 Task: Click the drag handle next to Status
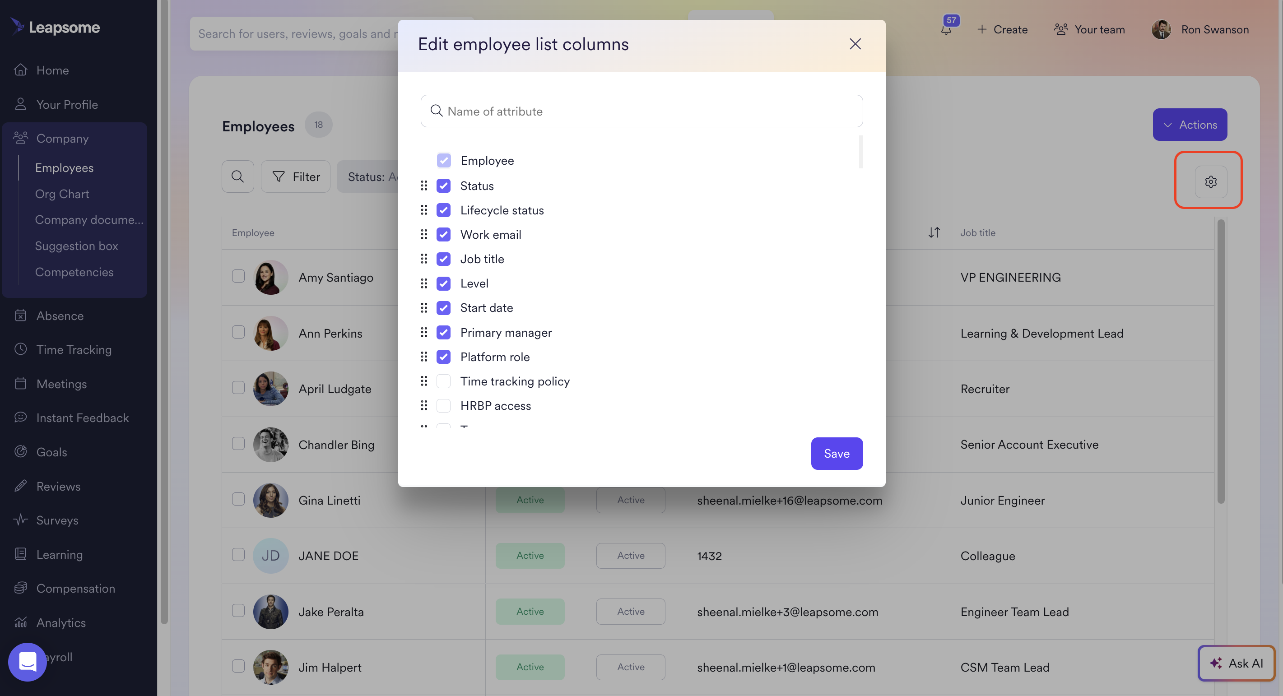point(424,186)
